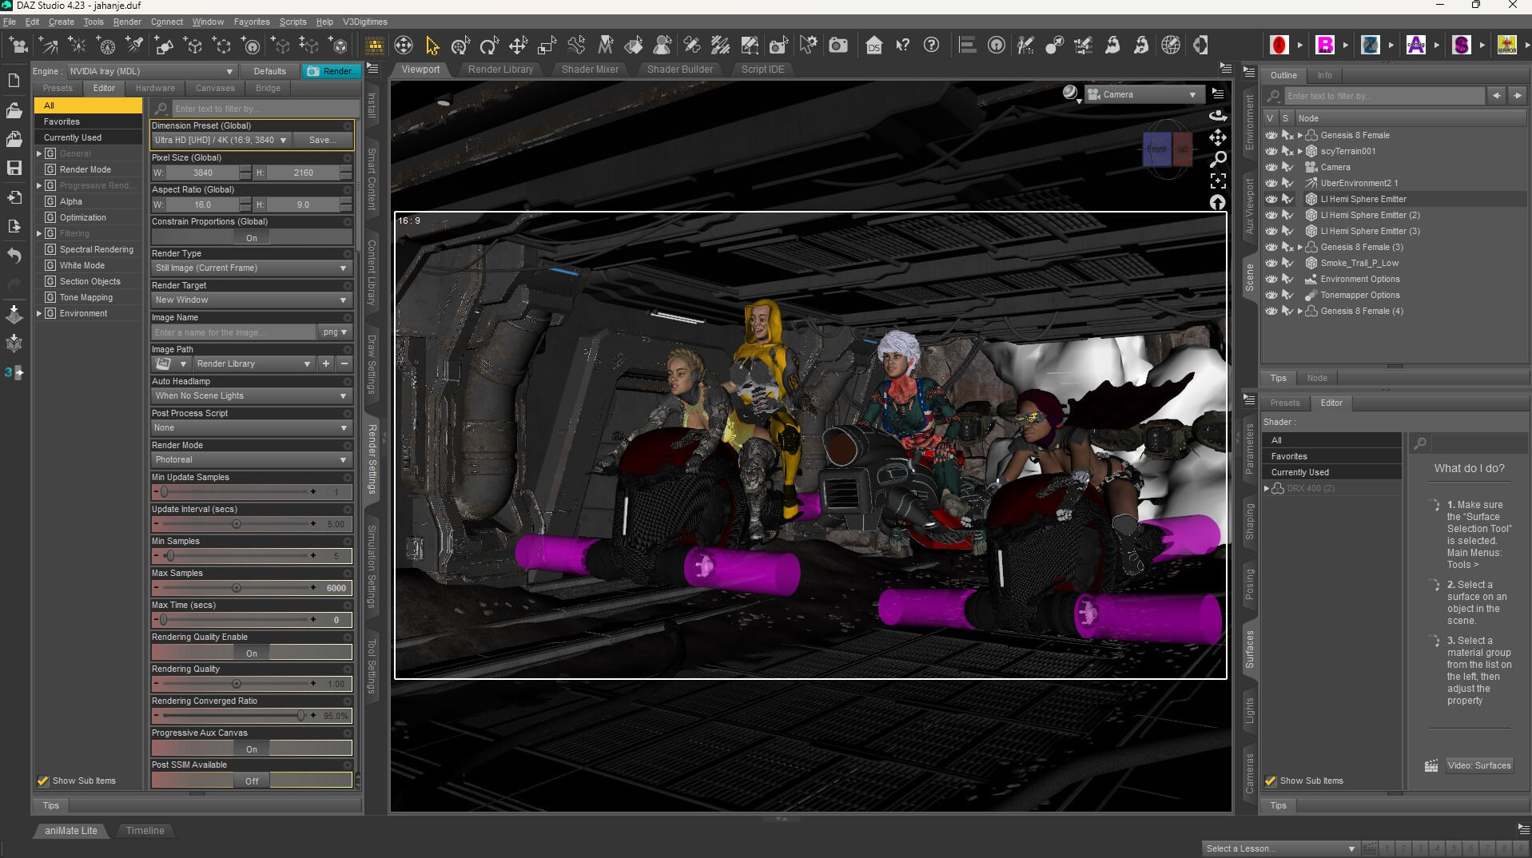
Task: Click the Save... preset button
Action: click(x=322, y=140)
